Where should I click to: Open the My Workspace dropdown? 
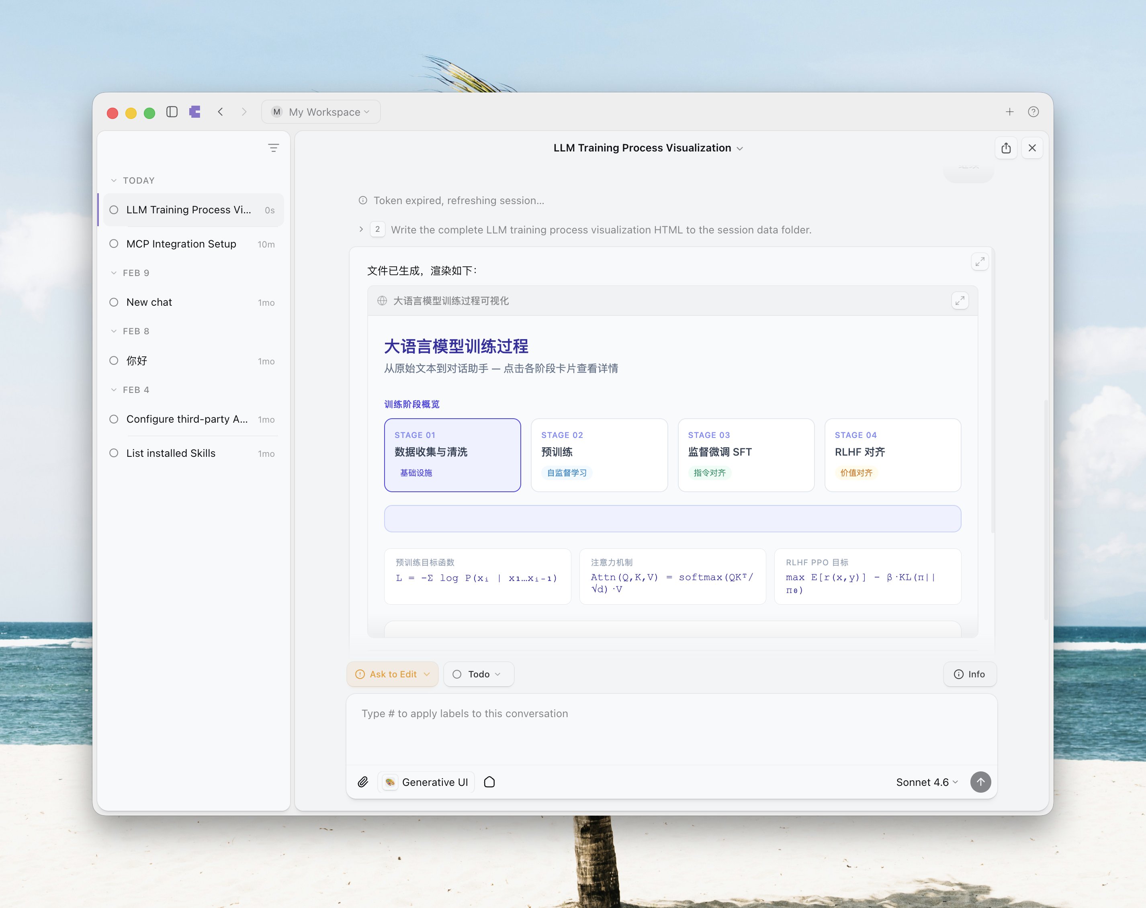(321, 112)
